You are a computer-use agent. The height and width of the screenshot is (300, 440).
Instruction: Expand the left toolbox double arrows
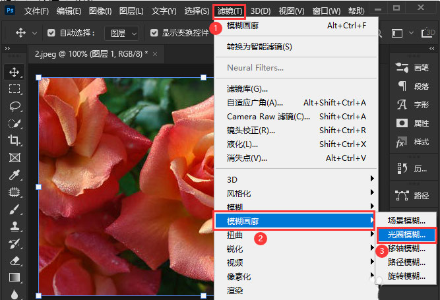pyautogui.click(x=7, y=49)
